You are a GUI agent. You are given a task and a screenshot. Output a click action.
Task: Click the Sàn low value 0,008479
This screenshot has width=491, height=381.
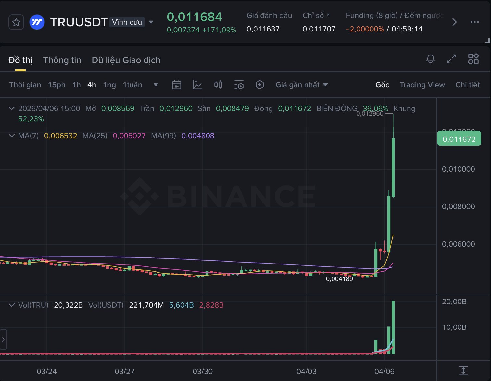pyautogui.click(x=233, y=108)
